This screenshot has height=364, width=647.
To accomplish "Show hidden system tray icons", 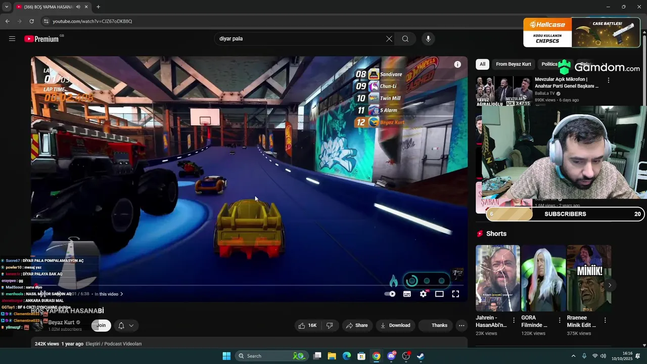I will (573, 356).
